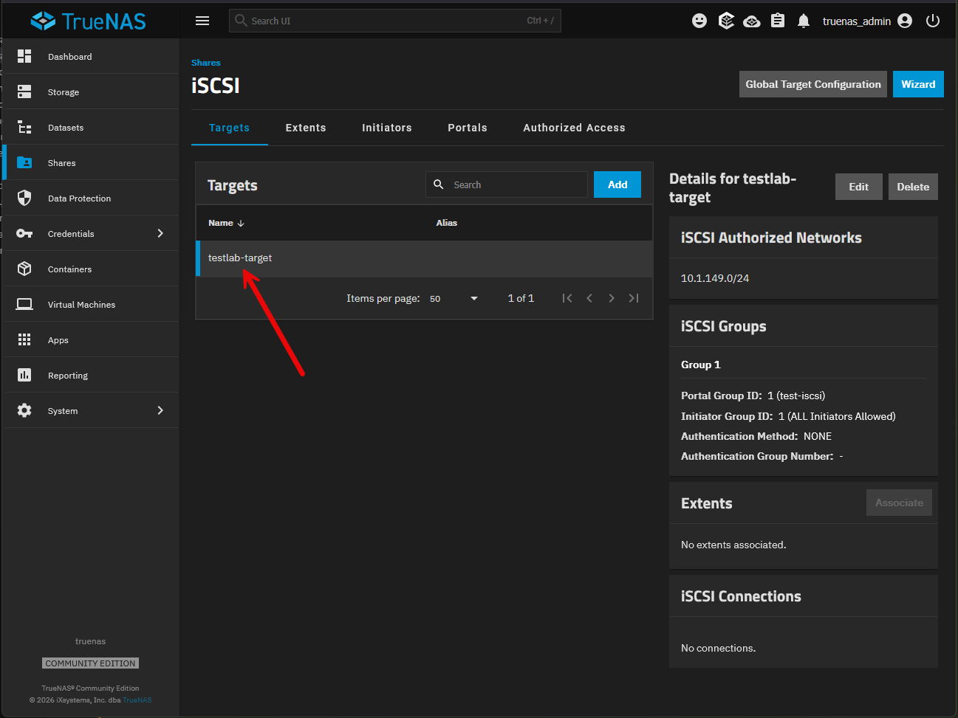Click the 'No extents associated.' message
Image resolution: width=958 pixels, height=718 pixels.
[733, 545]
